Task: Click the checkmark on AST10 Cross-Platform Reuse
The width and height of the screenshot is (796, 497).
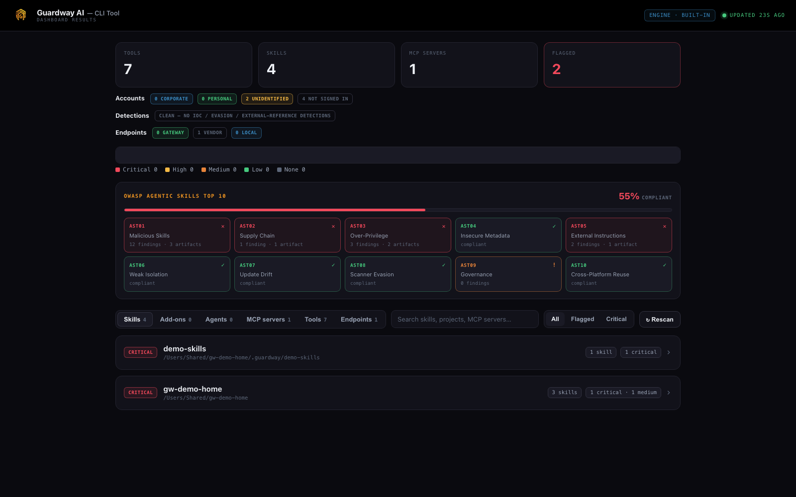Action: pyautogui.click(x=665, y=265)
